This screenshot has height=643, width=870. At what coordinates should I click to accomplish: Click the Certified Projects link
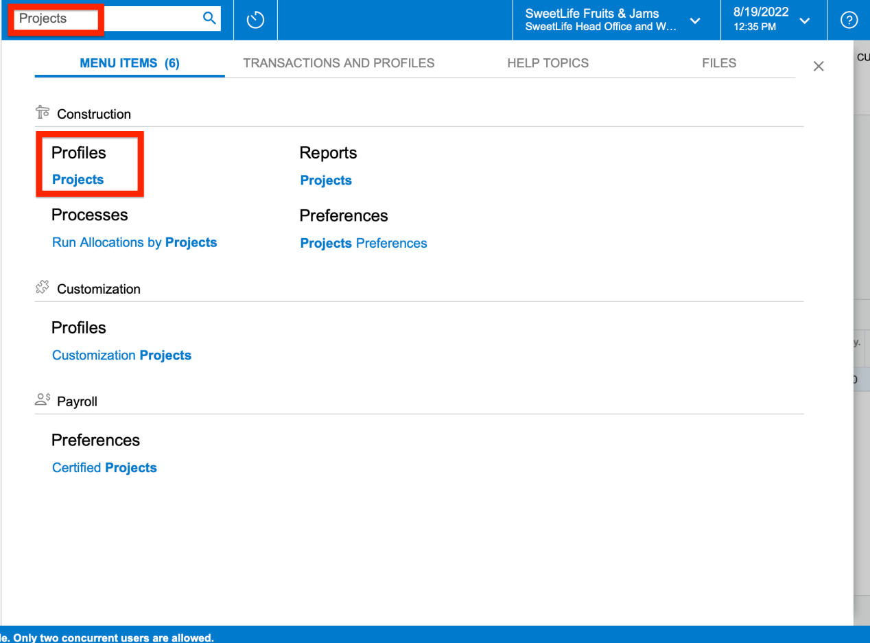tap(104, 467)
